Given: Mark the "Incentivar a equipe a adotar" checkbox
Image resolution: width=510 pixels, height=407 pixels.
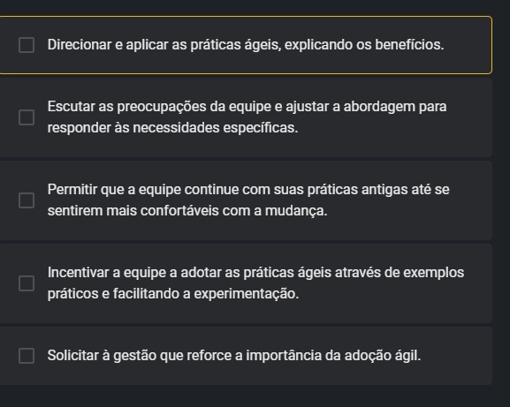Looking at the screenshot, I should click(27, 283).
